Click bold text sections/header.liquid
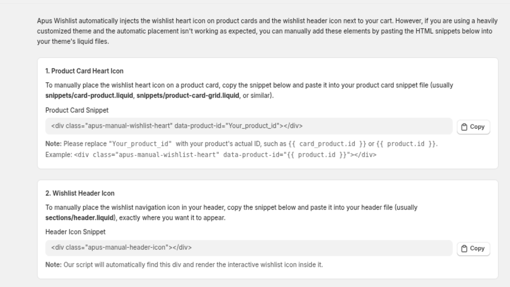 pyautogui.click(x=79, y=218)
